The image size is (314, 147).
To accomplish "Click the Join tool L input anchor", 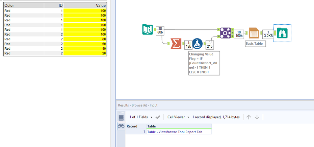I will 218,30.
